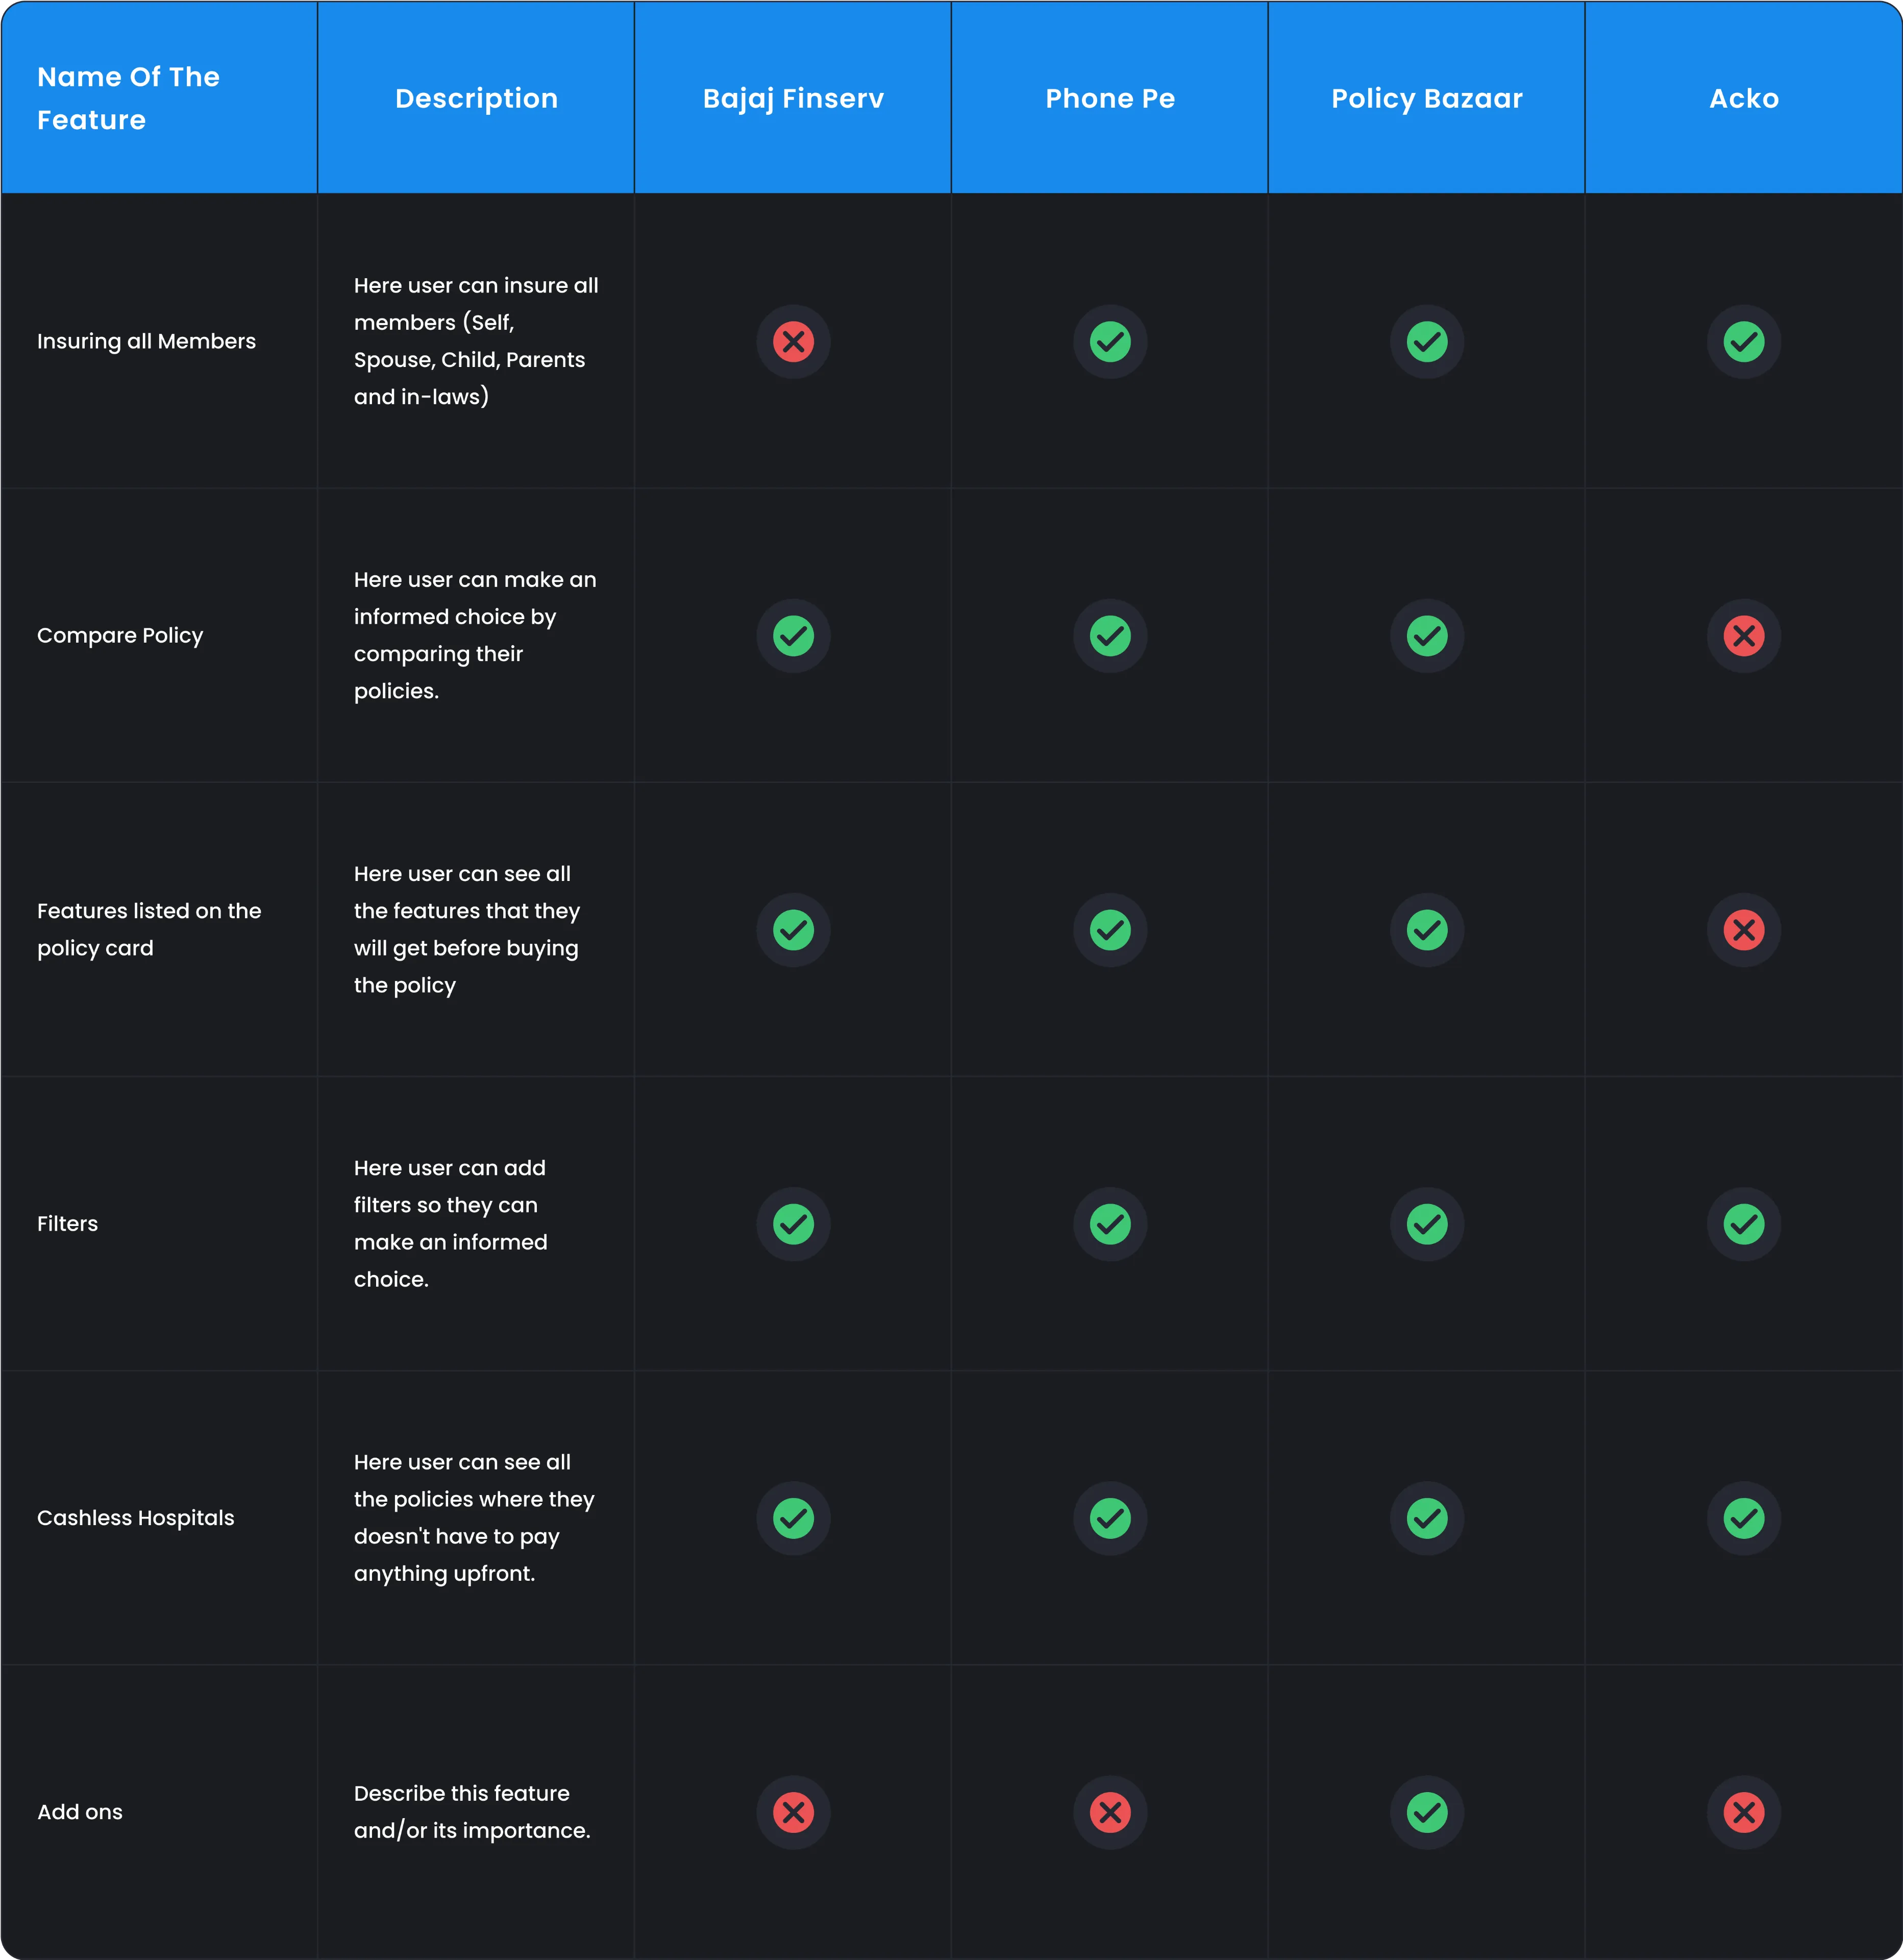Click green check for Phone Pe Compare Policy
Image resolution: width=1903 pixels, height=1960 pixels.
tap(1110, 636)
